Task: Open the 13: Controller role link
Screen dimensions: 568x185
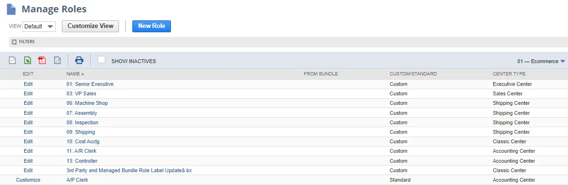Action: click(82, 161)
